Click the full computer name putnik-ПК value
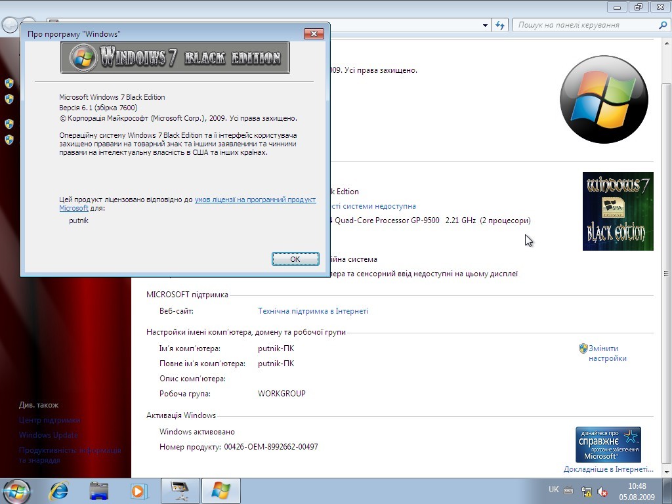Screen dimensions: 672x504 tap(276, 364)
